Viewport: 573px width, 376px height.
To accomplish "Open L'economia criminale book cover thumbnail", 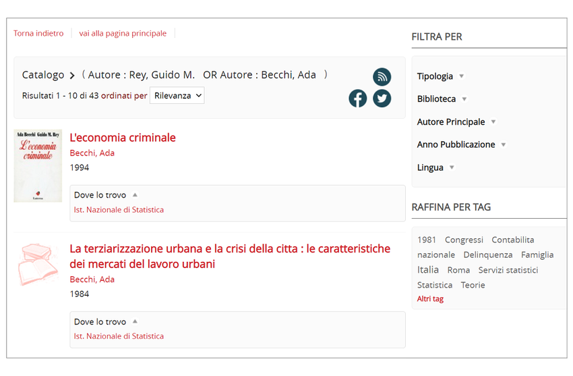I will [x=38, y=165].
